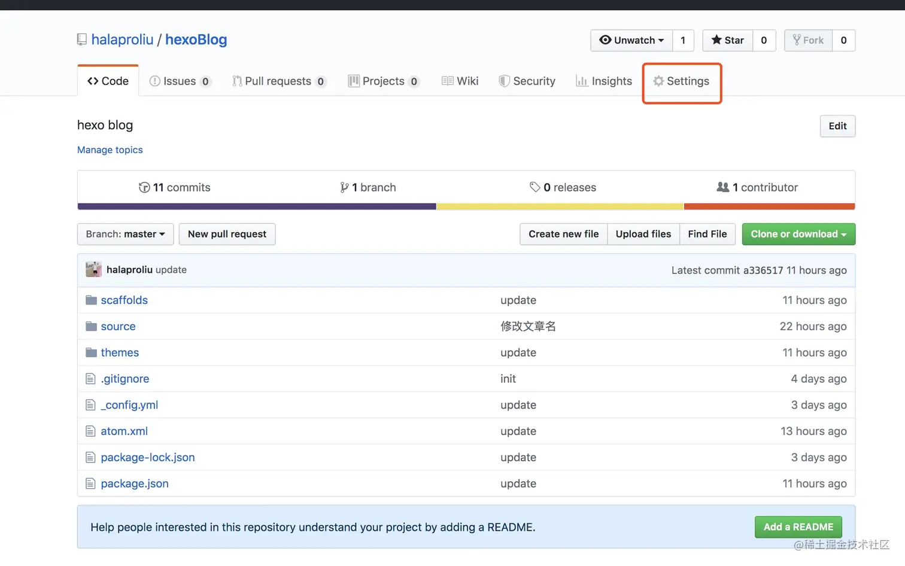Open the Branch: master dropdown

125,234
